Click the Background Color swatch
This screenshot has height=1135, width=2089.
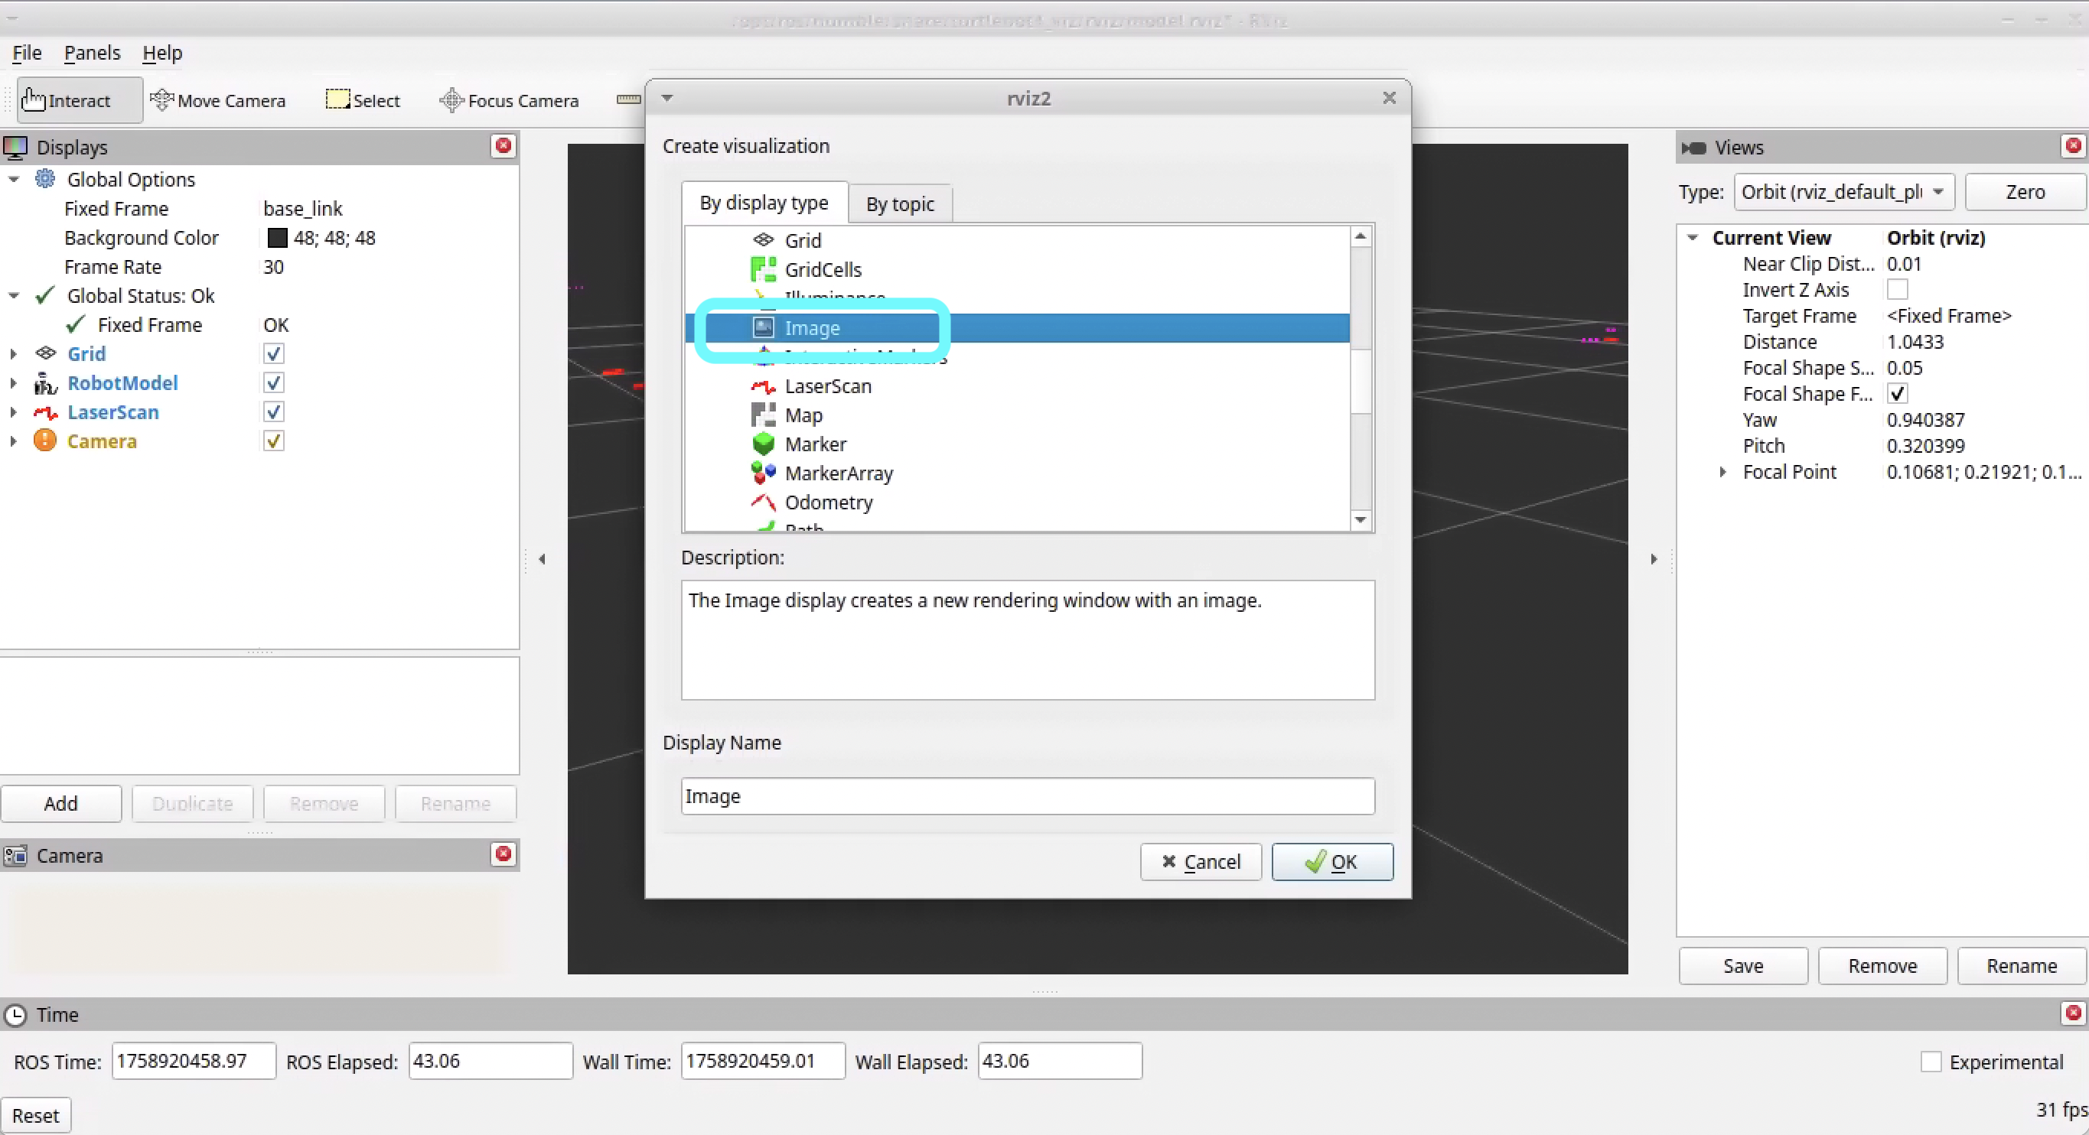pos(277,238)
